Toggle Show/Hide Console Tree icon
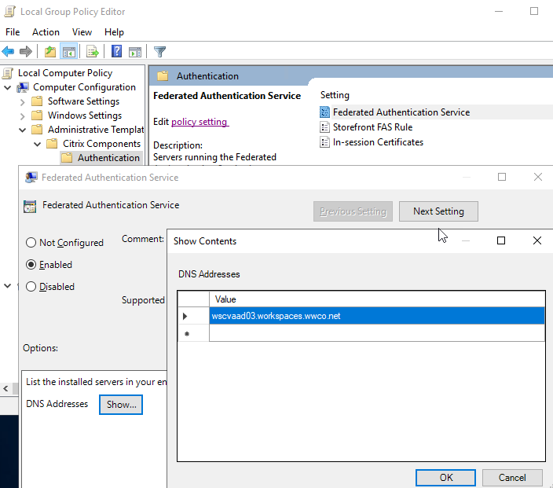553x488 pixels. (69, 52)
